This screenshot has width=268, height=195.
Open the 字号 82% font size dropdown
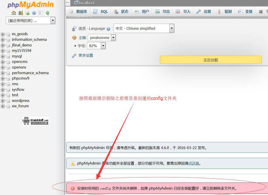[97, 46]
